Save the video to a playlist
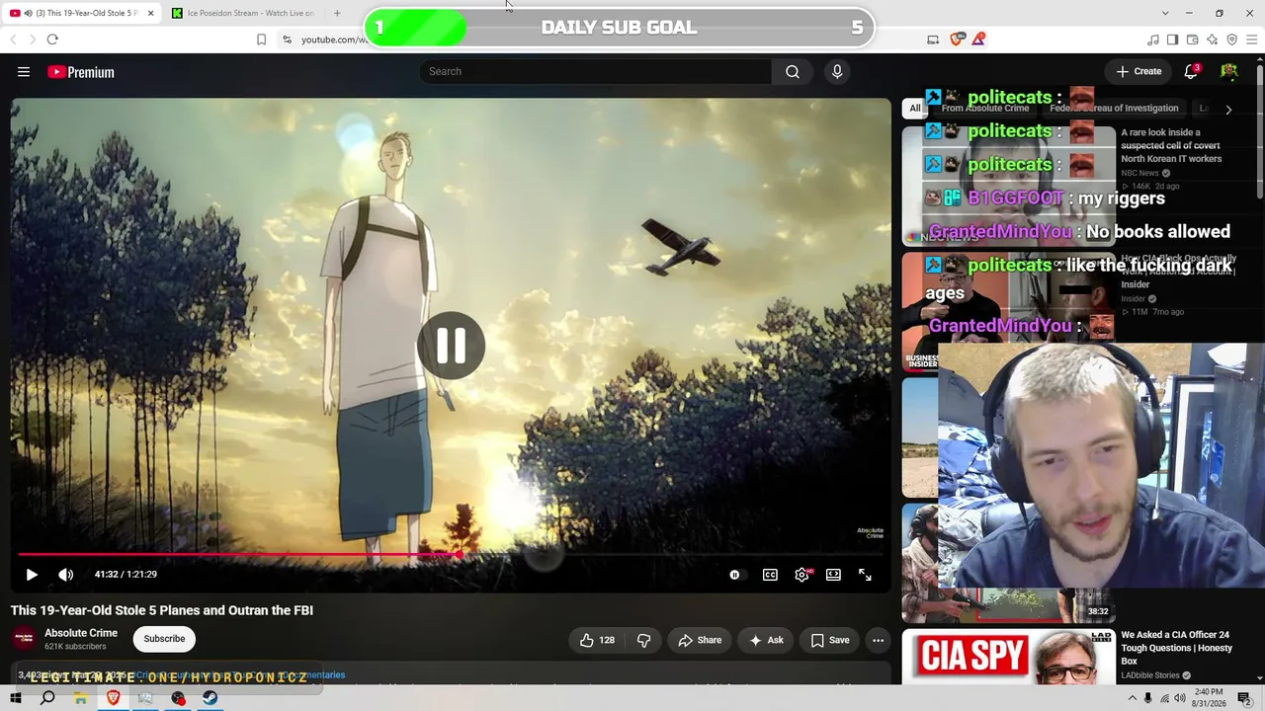 pos(830,640)
